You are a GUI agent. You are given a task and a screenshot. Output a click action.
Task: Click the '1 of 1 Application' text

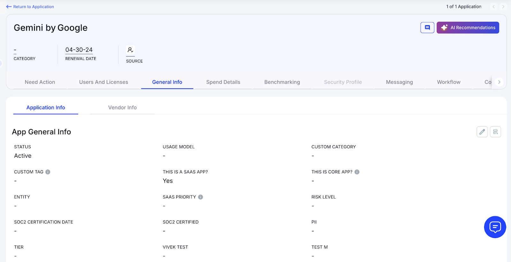point(464,7)
